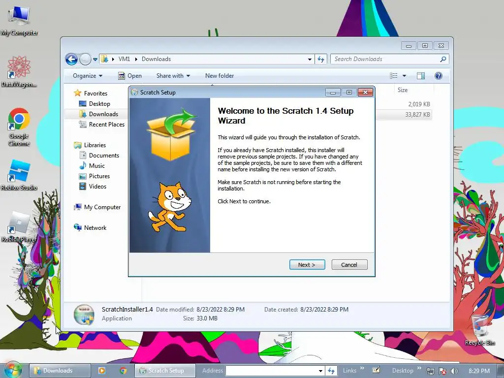Click the Action Center flag tray icon
The image size is (504, 378).
coord(442,371)
